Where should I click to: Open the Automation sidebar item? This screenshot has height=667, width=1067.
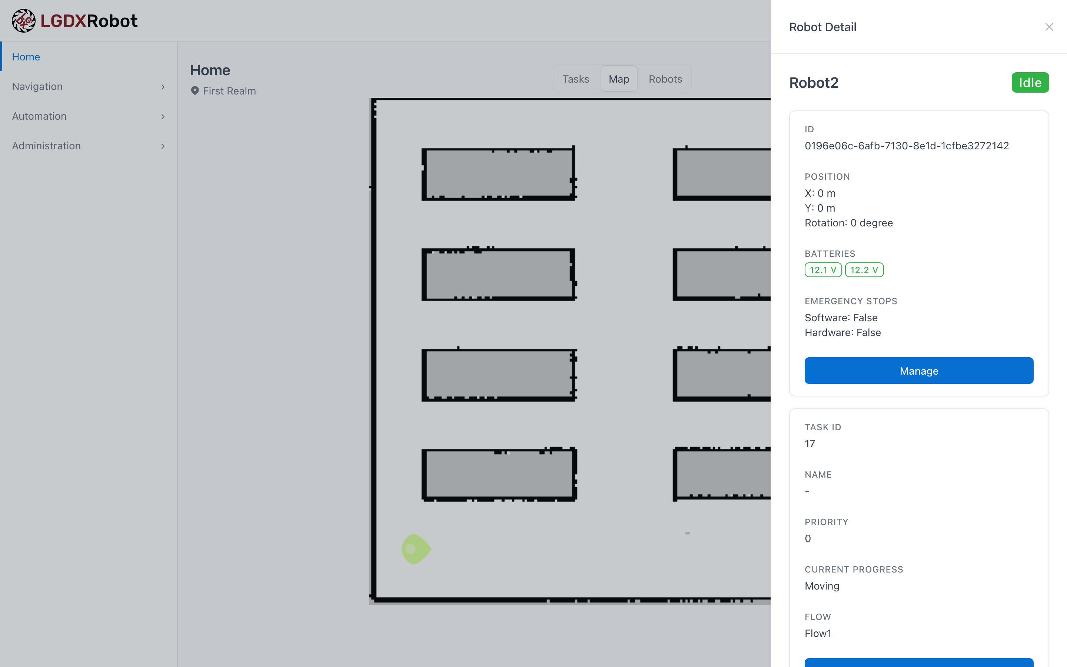click(x=89, y=116)
